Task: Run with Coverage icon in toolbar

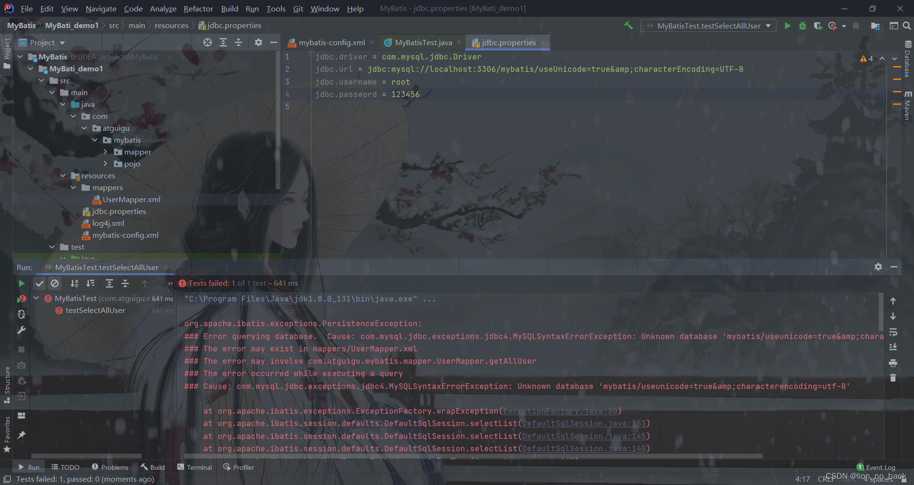Action: [818, 26]
